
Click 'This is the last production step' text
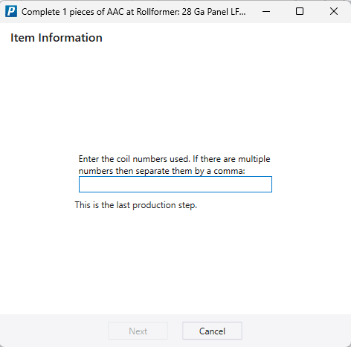pos(136,205)
